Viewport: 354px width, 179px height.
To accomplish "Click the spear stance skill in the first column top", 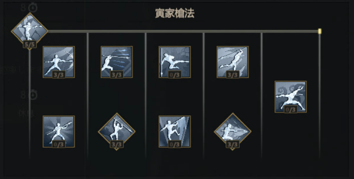I will pyautogui.click(x=59, y=62).
